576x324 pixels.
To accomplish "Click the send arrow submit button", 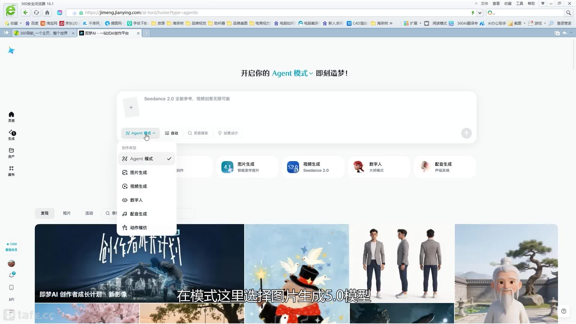I will 466,133.
